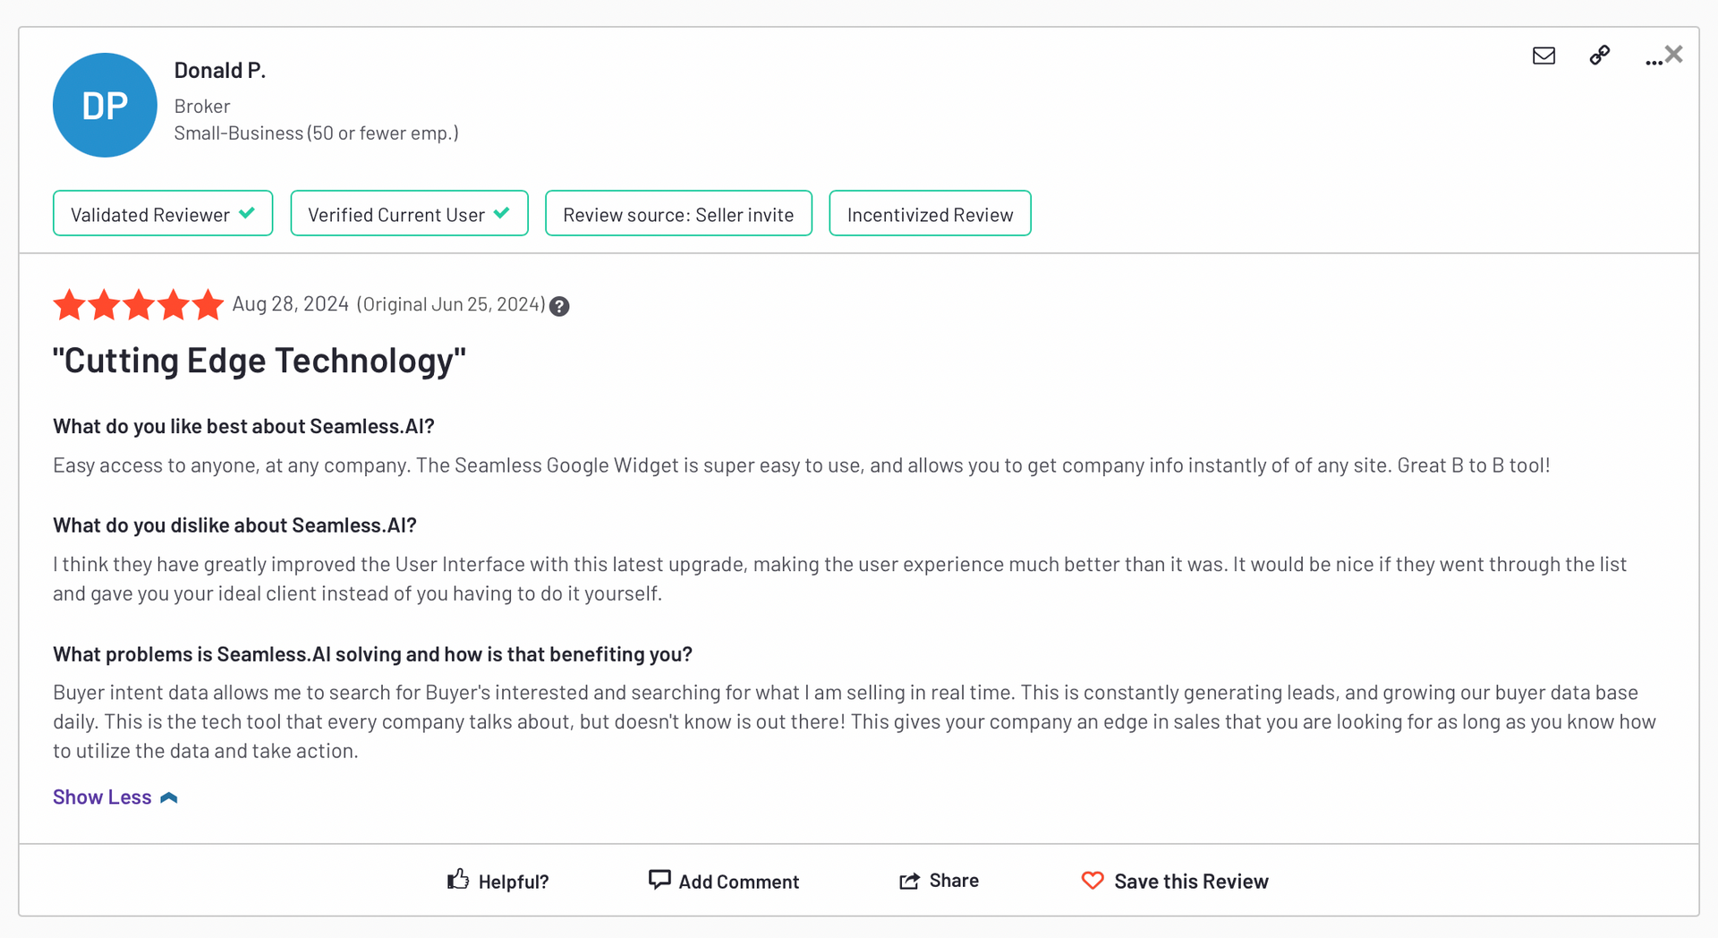Close the review popup with X

coord(1674,55)
